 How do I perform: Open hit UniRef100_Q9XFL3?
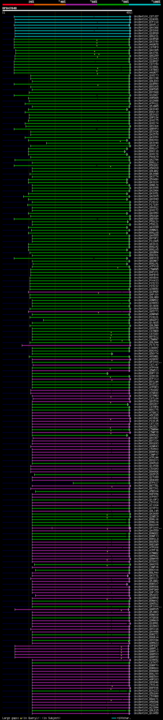[x=146, y=25]
